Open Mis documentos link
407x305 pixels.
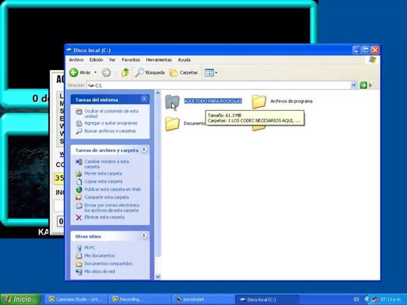click(x=99, y=255)
